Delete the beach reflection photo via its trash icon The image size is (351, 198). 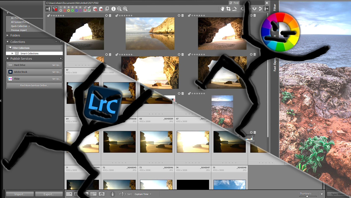pos(182,16)
